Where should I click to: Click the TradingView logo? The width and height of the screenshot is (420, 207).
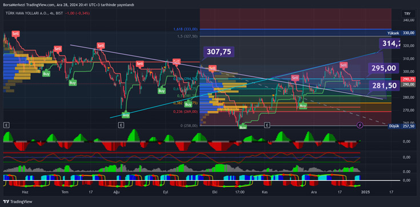coord(17,202)
